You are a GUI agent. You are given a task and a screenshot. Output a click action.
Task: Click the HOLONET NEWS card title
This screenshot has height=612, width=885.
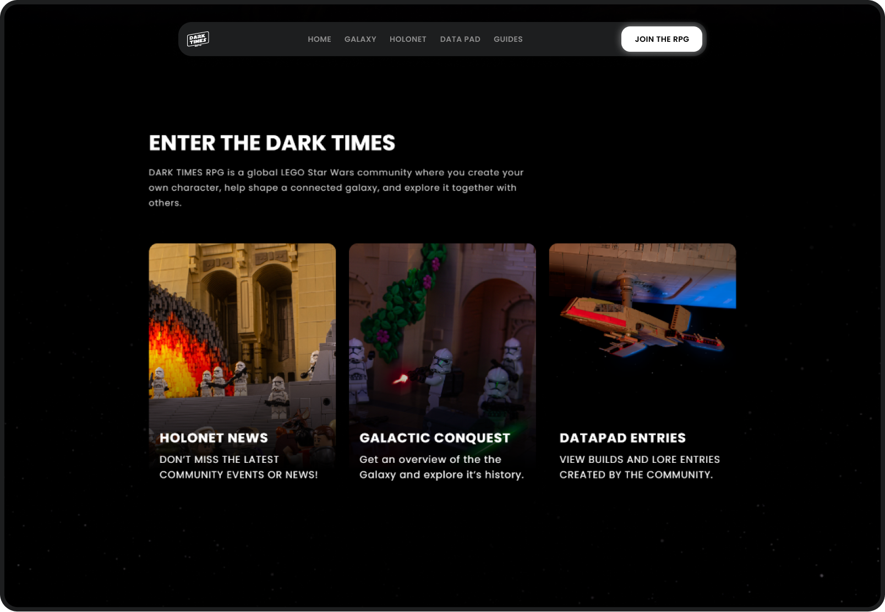click(x=214, y=438)
